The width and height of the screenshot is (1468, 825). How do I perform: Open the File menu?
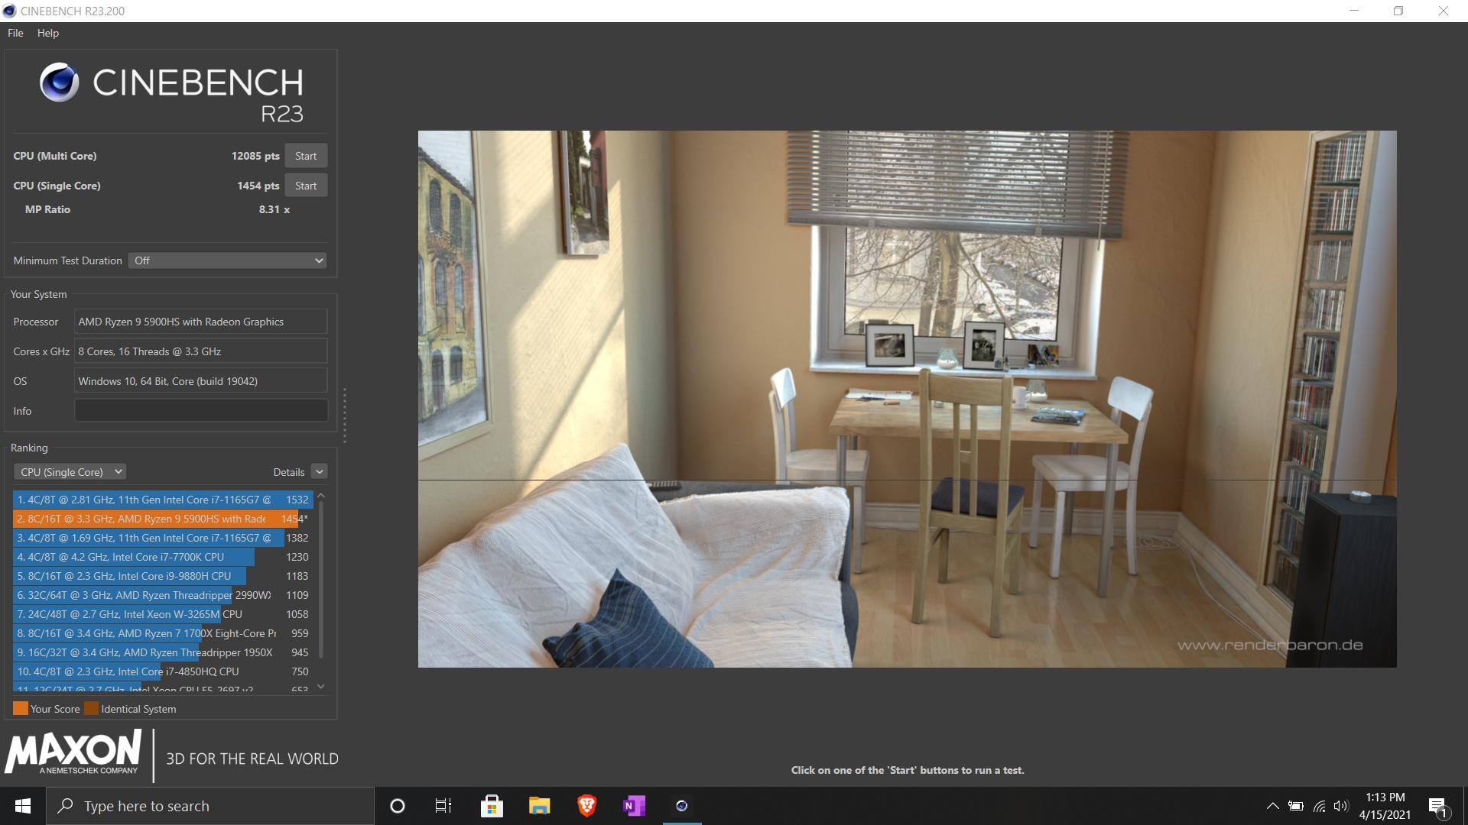point(15,33)
